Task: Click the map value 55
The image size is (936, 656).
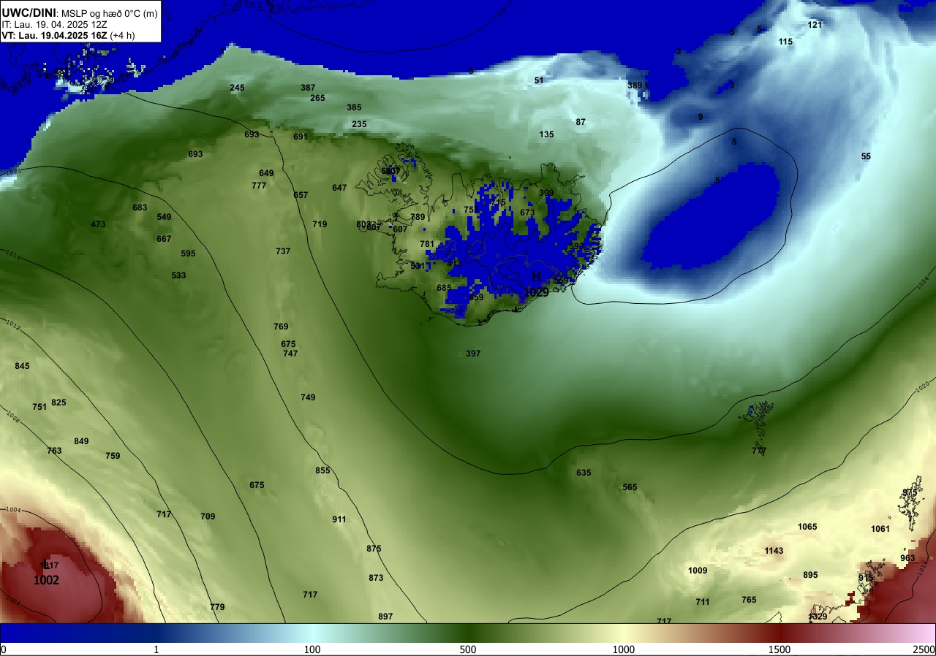Action: coord(866,156)
